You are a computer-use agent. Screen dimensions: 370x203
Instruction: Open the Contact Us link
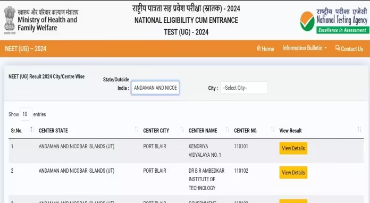click(x=349, y=48)
